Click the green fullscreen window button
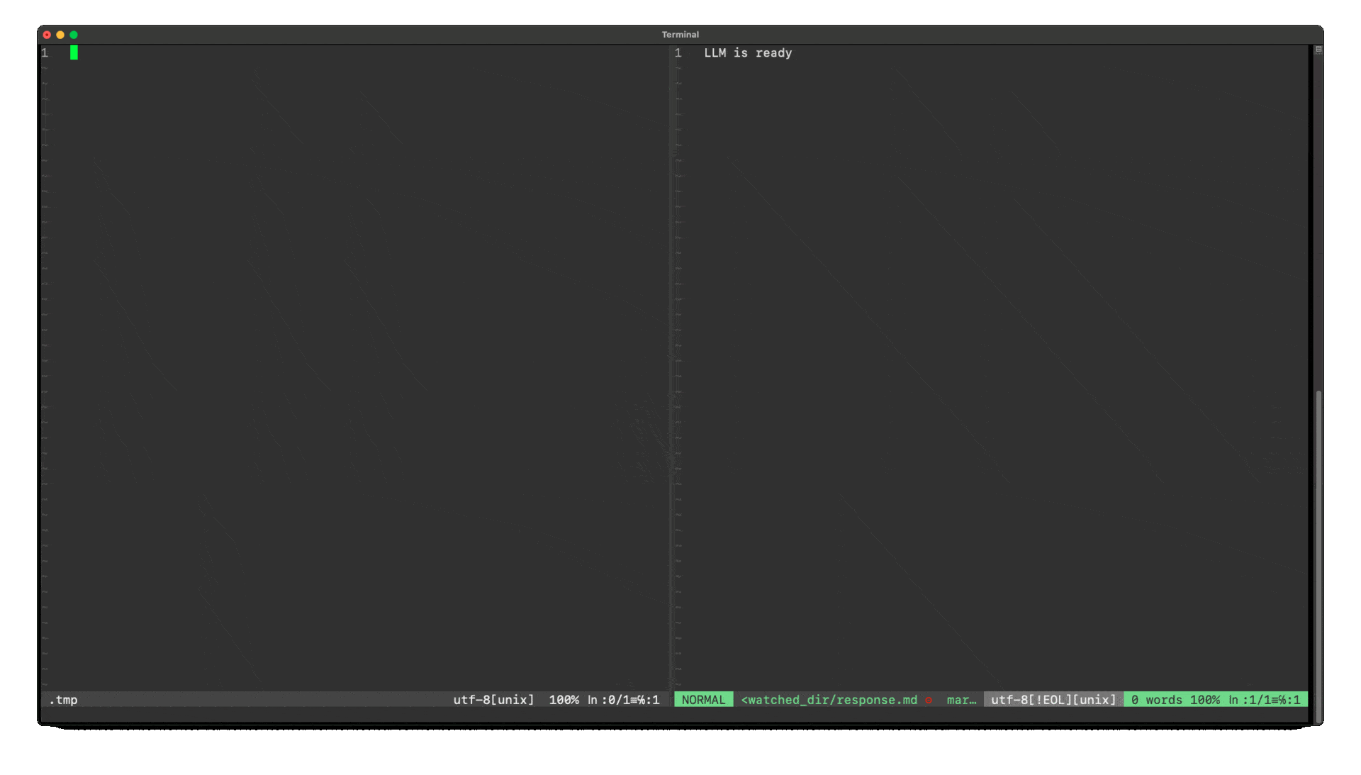 (74, 35)
